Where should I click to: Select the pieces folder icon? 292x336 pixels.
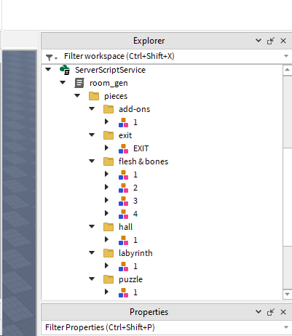[94, 96]
